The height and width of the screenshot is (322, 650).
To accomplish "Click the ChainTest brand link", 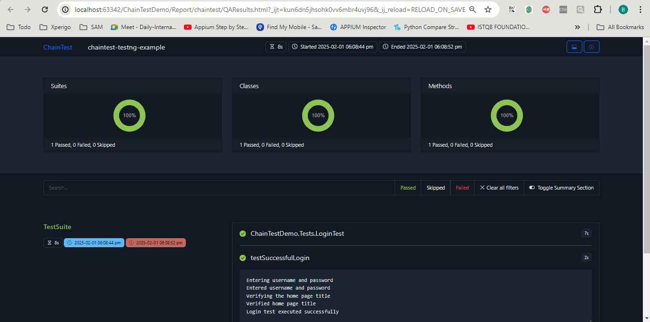I will click(58, 47).
